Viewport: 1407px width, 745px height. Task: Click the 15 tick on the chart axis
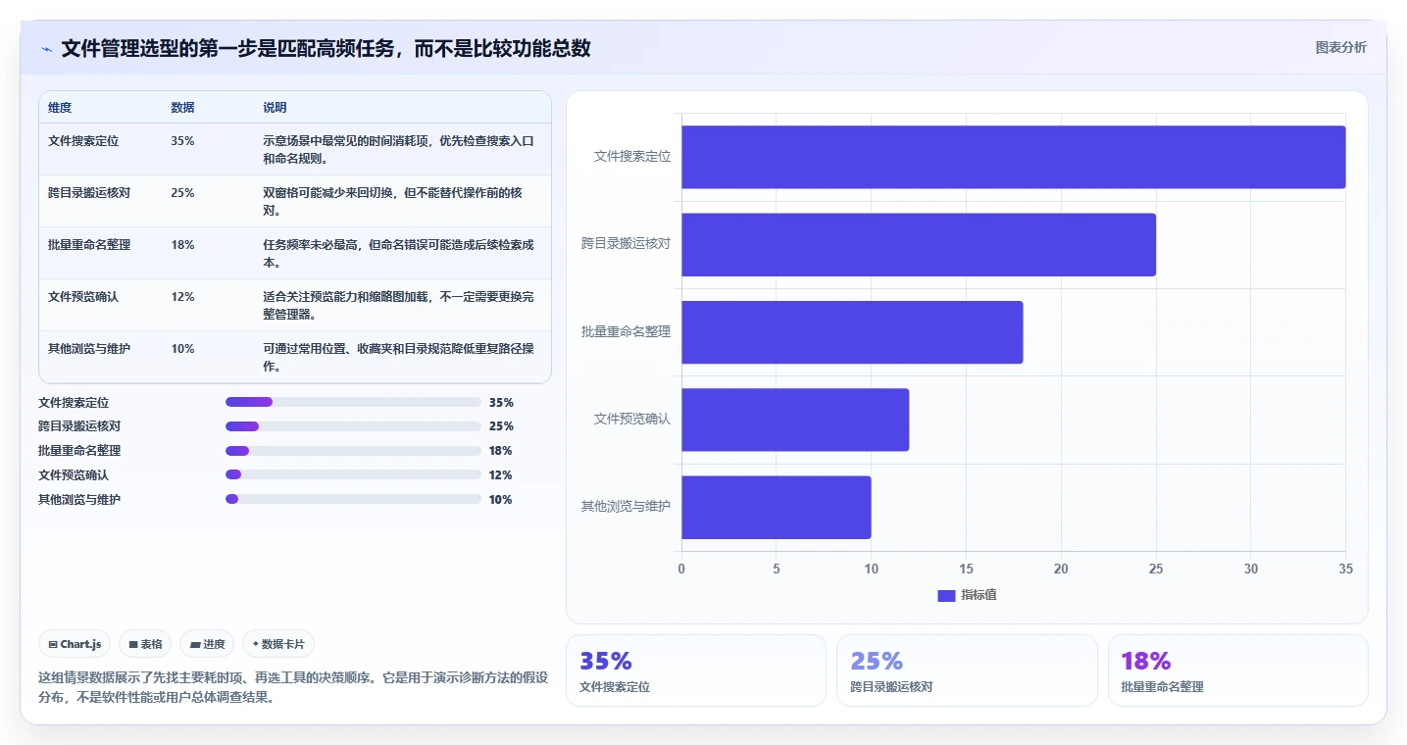tap(966, 569)
